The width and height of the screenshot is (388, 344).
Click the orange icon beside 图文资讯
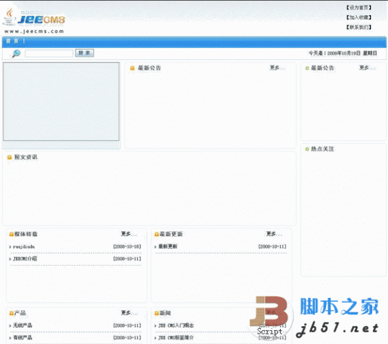(x=10, y=157)
